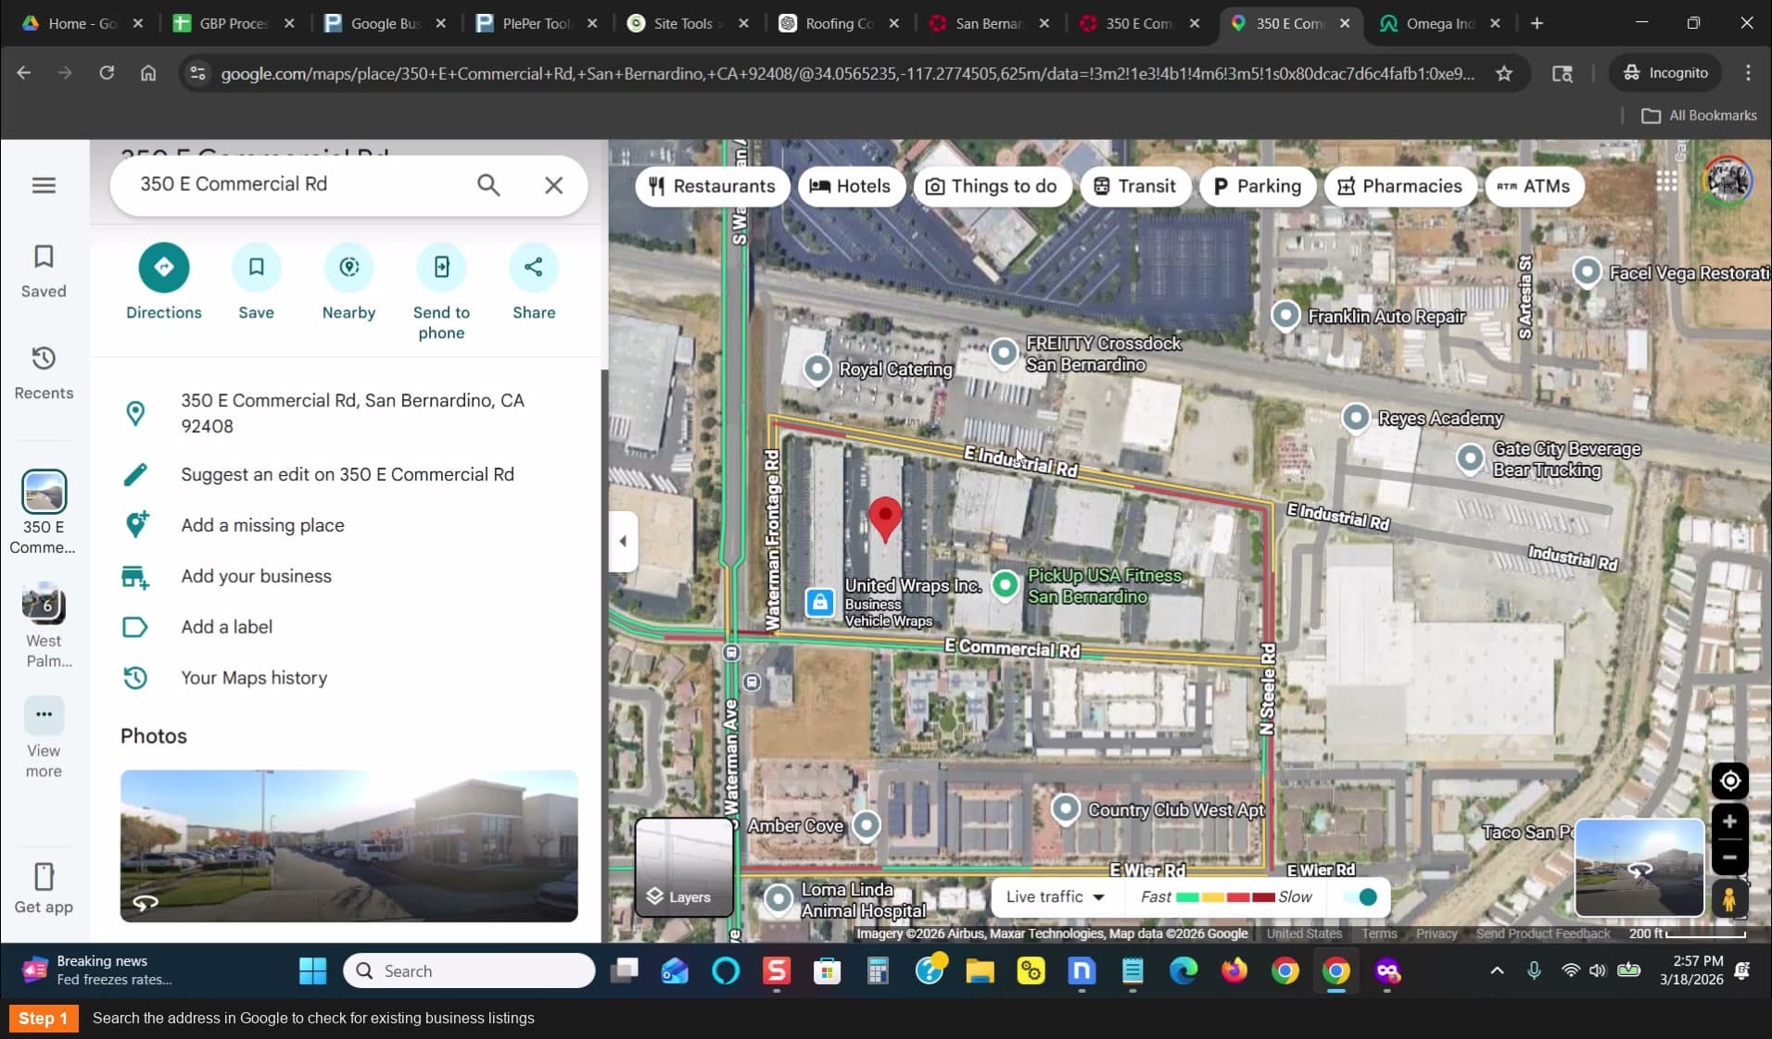This screenshot has width=1772, height=1039.
Task: Open Windows Start menu
Action: point(312,970)
